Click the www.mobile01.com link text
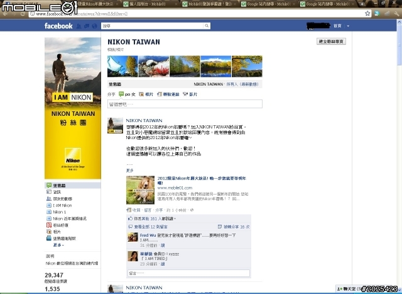This screenshot has width=402, height=294. 175,188
